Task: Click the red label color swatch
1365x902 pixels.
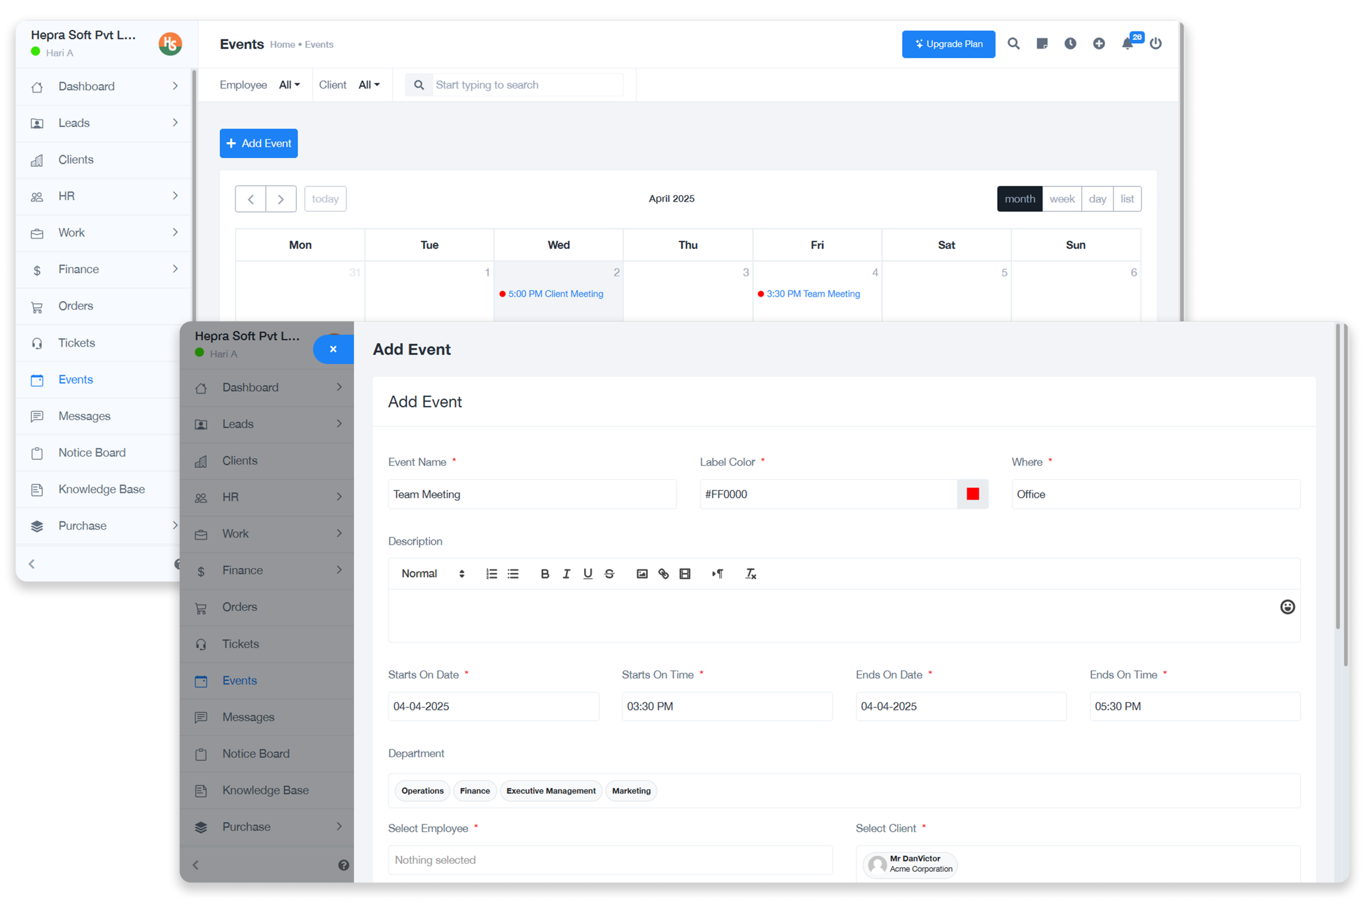Action: coord(972,494)
